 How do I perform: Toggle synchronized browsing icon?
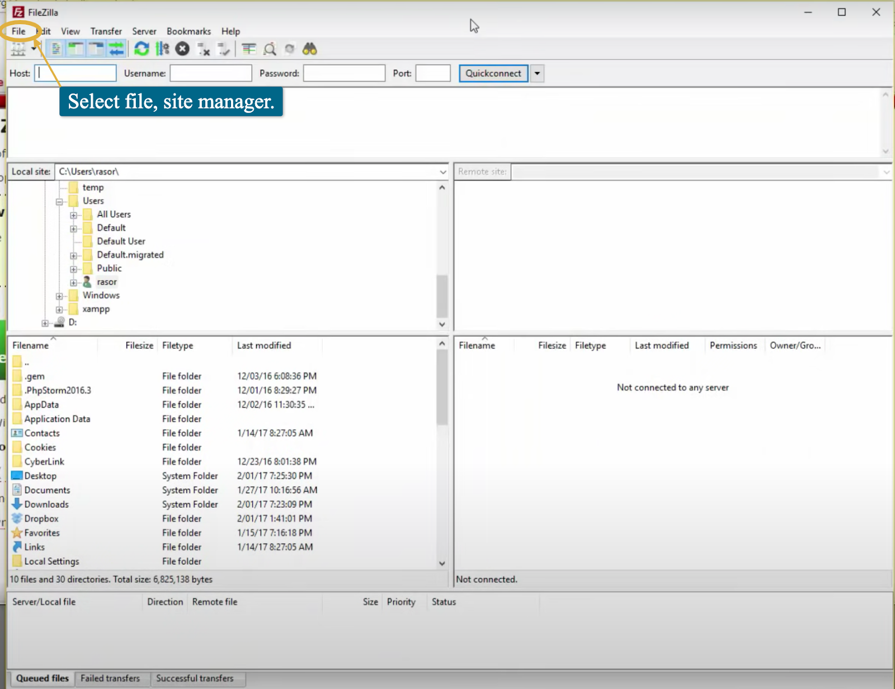290,49
